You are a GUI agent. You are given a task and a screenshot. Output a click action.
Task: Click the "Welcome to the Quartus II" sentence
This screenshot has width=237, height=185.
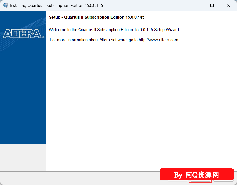pos(114,30)
